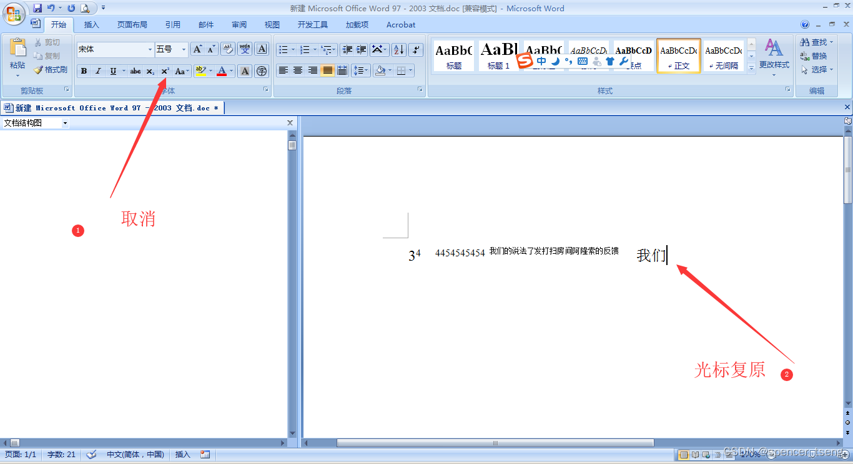
Task: Check proofing errors icon in status bar
Action: pos(92,455)
